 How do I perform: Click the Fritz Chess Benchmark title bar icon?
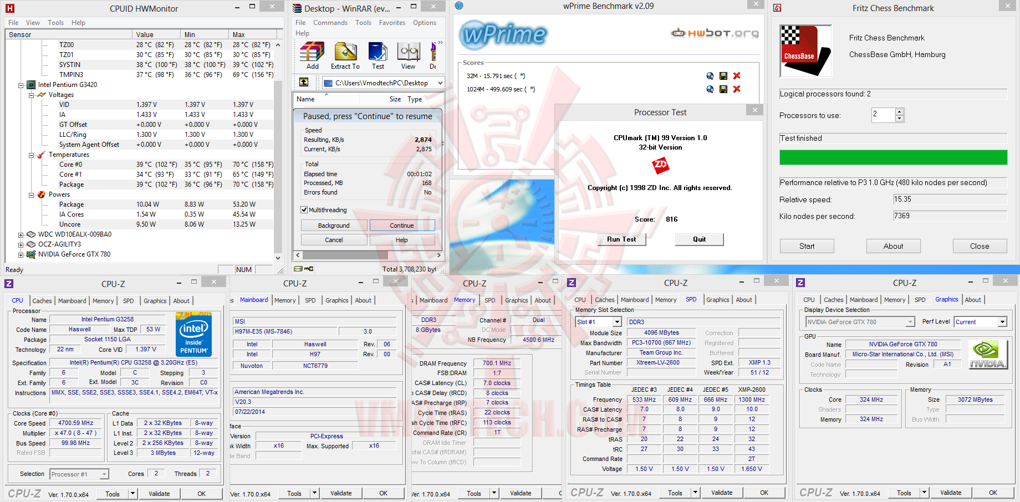tap(777, 8)
